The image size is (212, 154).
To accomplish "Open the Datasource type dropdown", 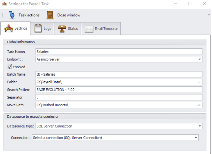I will [x=200, y=126].
